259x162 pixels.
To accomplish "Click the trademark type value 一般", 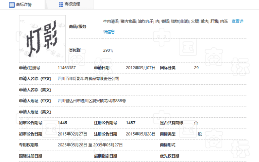I will [x=198, y=134].
